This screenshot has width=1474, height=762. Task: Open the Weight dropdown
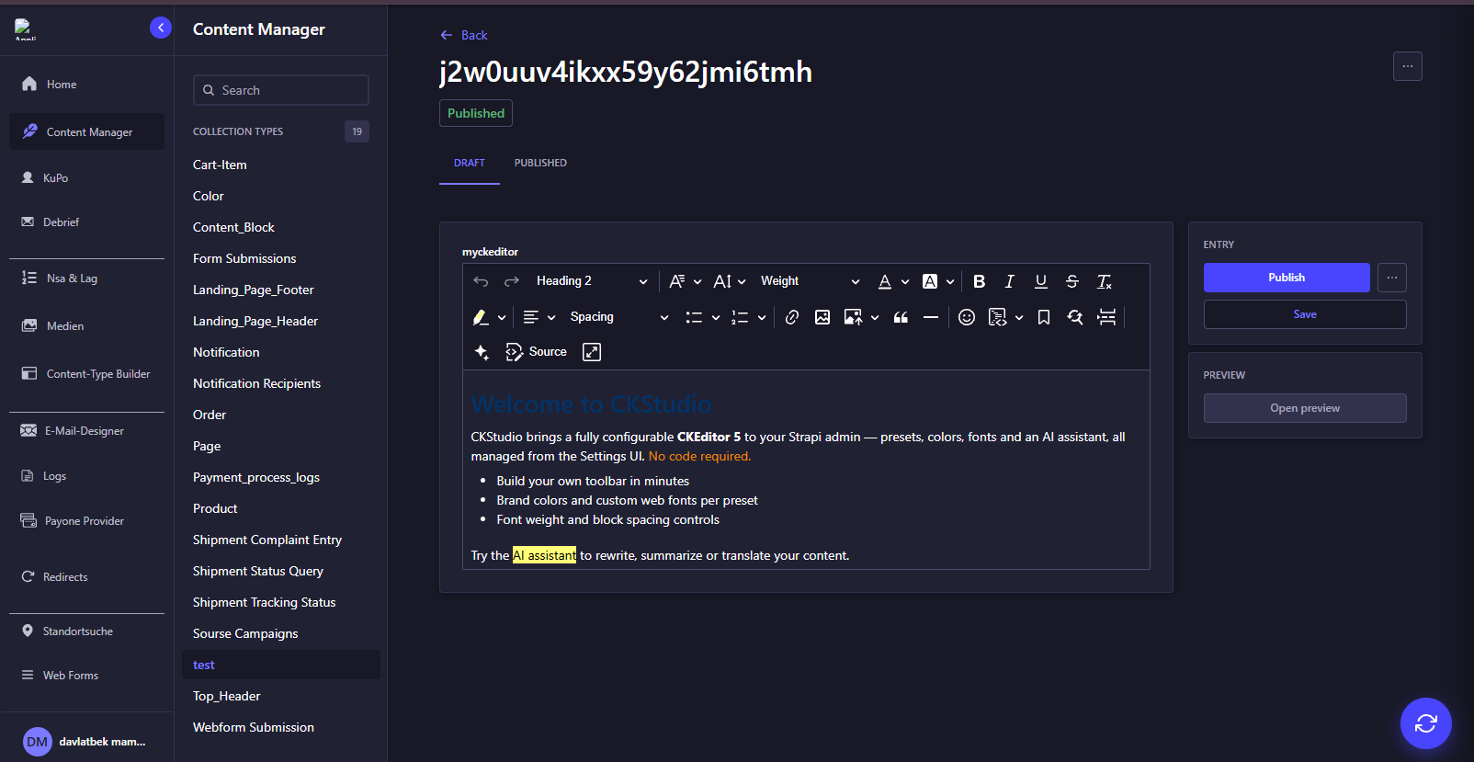(x=810, y=281)
